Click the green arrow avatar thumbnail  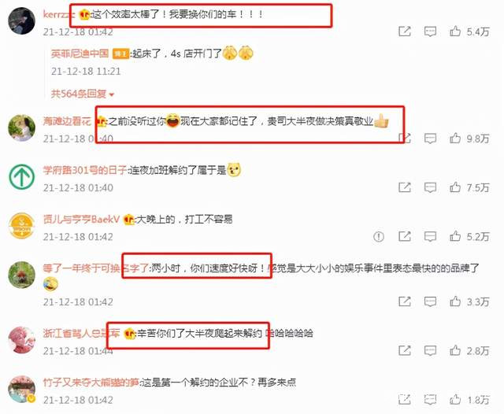(21, 176)
